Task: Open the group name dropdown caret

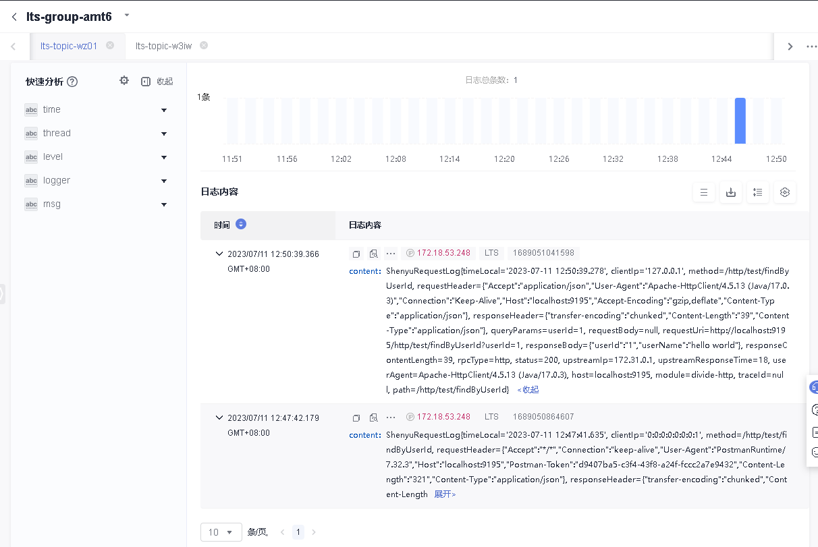Action: pyautogui.click(x=126, y=16)
